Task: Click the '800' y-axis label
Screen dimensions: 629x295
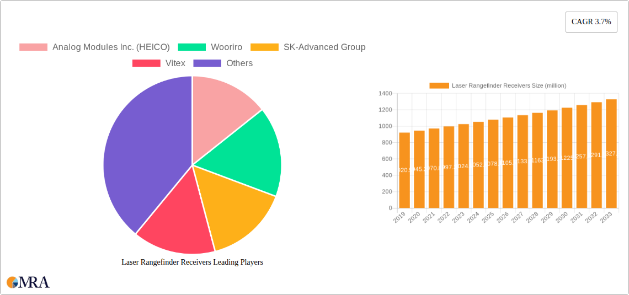Action: (387, 143)
